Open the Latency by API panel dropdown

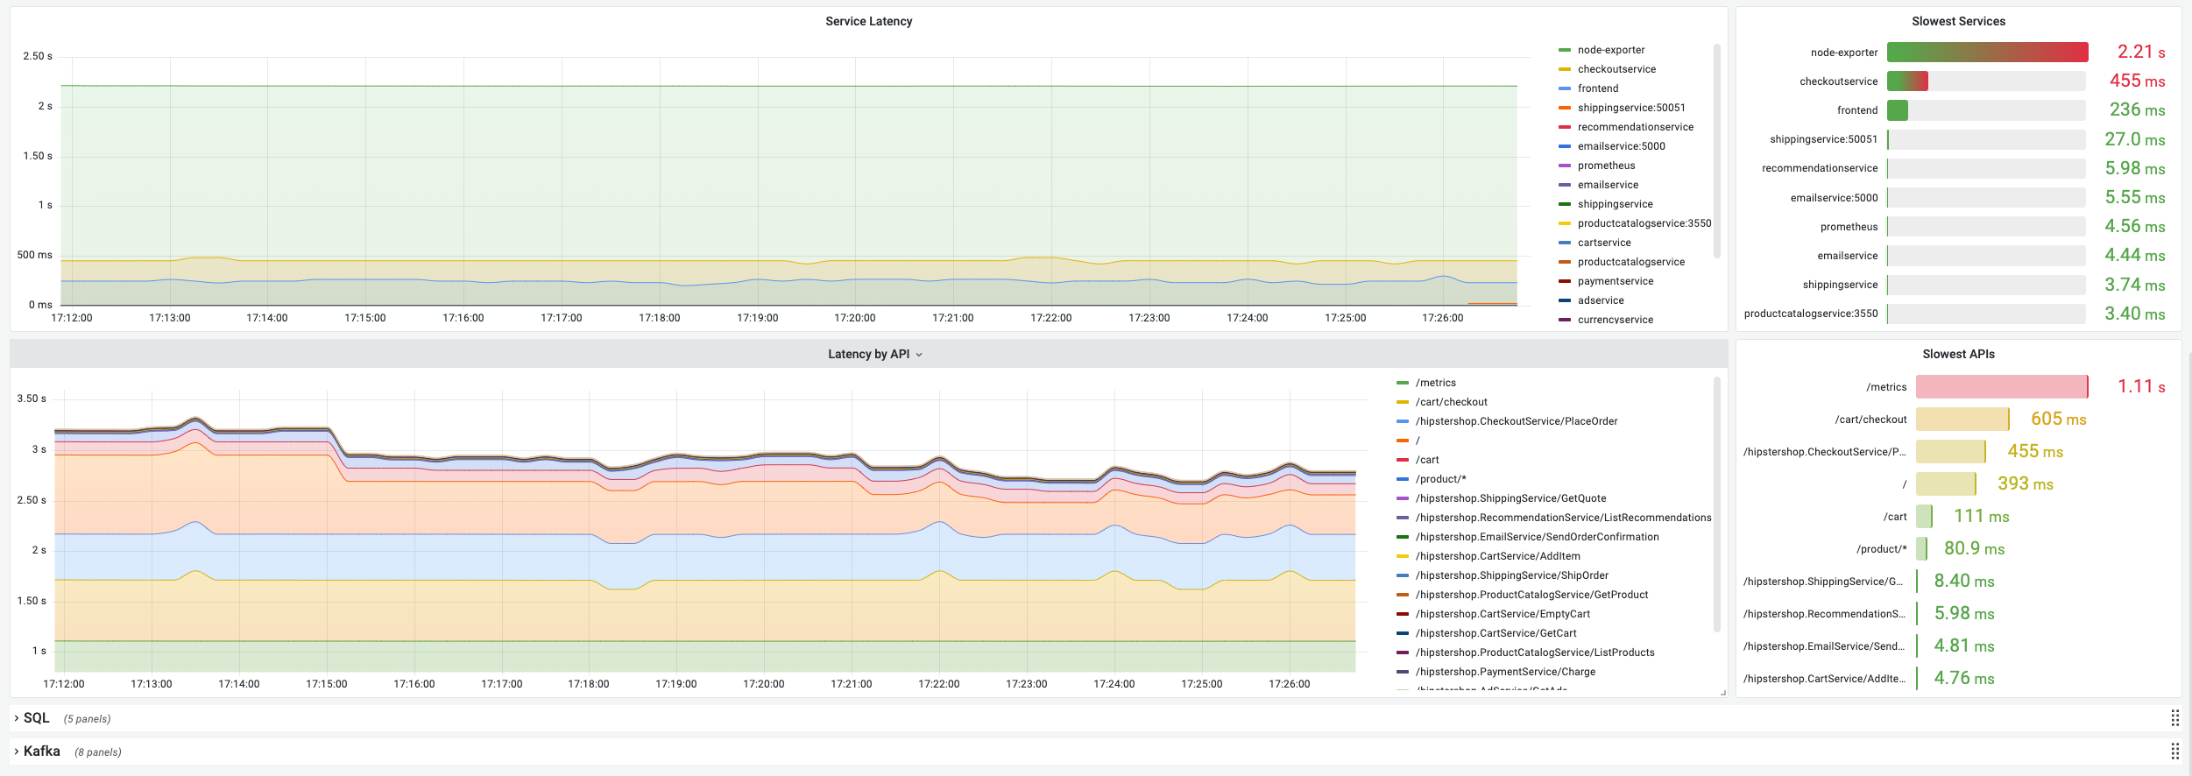pos(919,355)
